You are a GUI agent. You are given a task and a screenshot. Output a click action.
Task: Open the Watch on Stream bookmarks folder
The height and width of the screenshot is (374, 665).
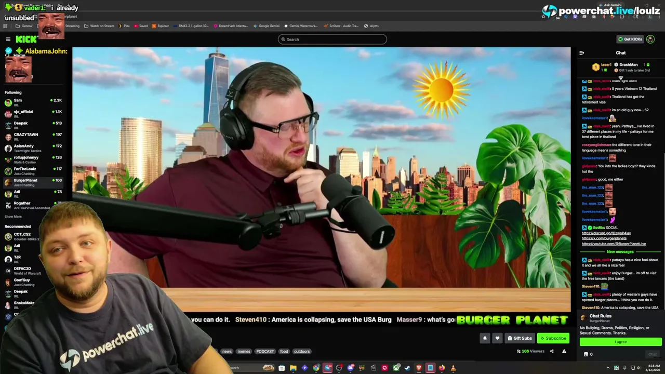point(99,26)
